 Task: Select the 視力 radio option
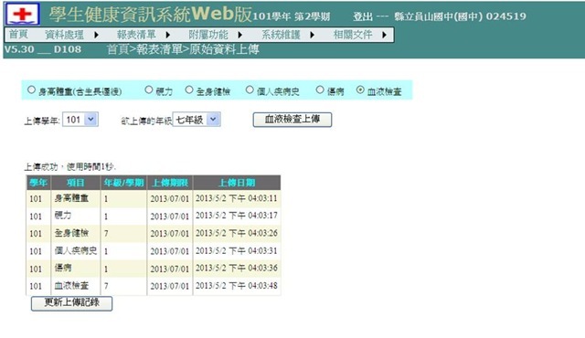coord(148,90)
